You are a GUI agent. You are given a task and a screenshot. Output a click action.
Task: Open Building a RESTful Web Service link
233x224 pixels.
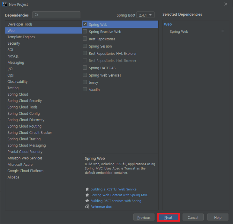tap(114, 189)
